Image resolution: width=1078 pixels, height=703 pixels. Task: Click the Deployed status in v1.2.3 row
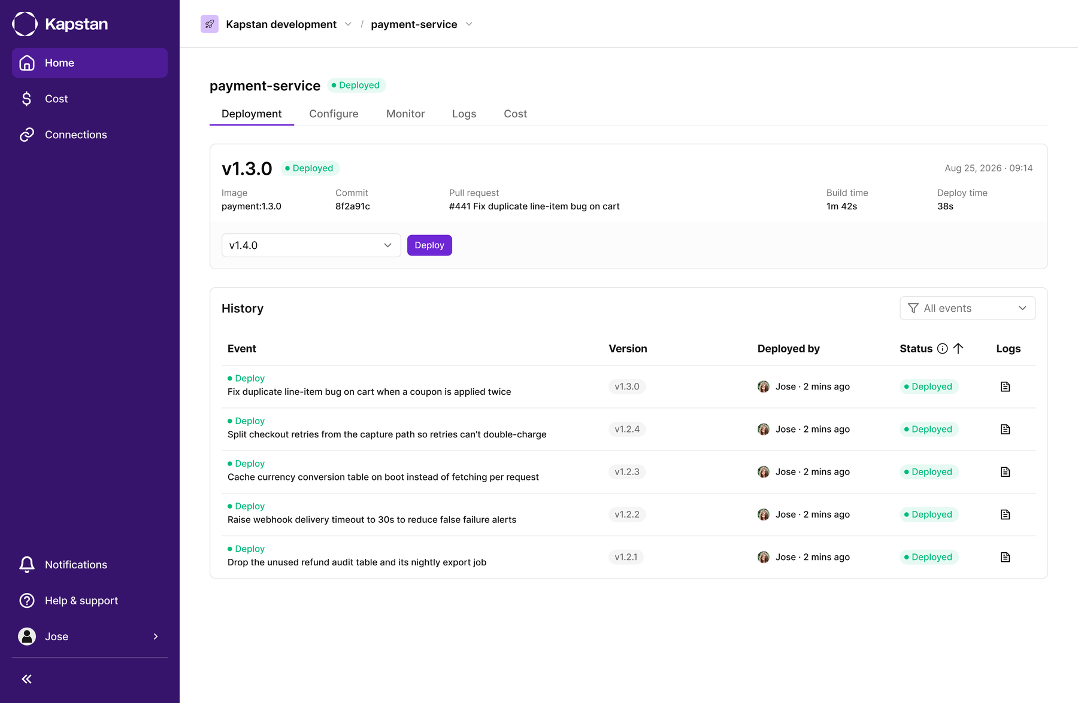[929, 472]
